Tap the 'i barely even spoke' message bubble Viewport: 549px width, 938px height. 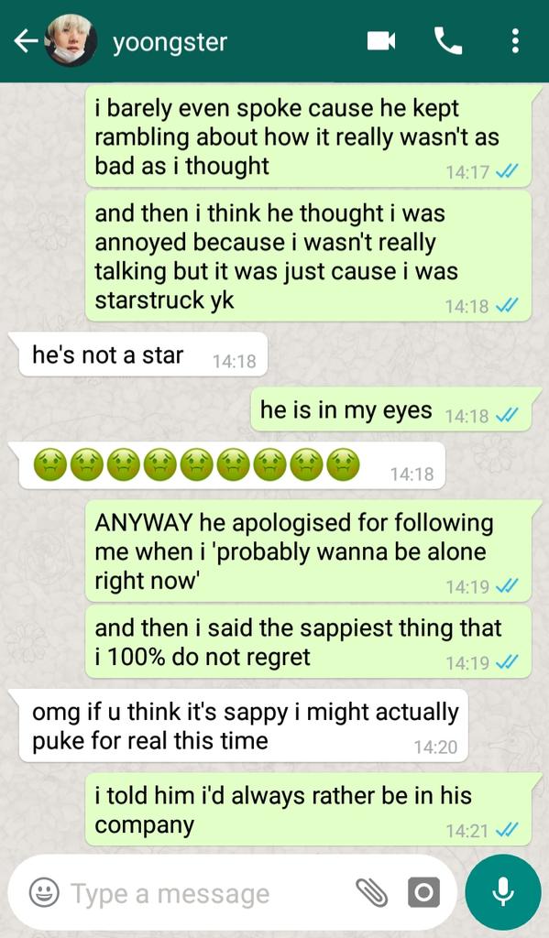point(308,136)
